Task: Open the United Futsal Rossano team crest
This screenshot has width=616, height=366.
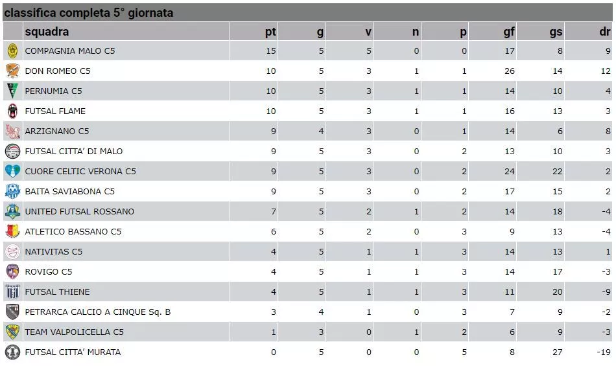Action: [12, 211]
